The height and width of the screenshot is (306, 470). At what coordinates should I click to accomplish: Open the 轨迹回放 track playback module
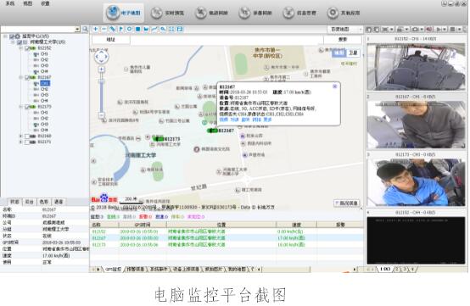[x=211, y=13]
